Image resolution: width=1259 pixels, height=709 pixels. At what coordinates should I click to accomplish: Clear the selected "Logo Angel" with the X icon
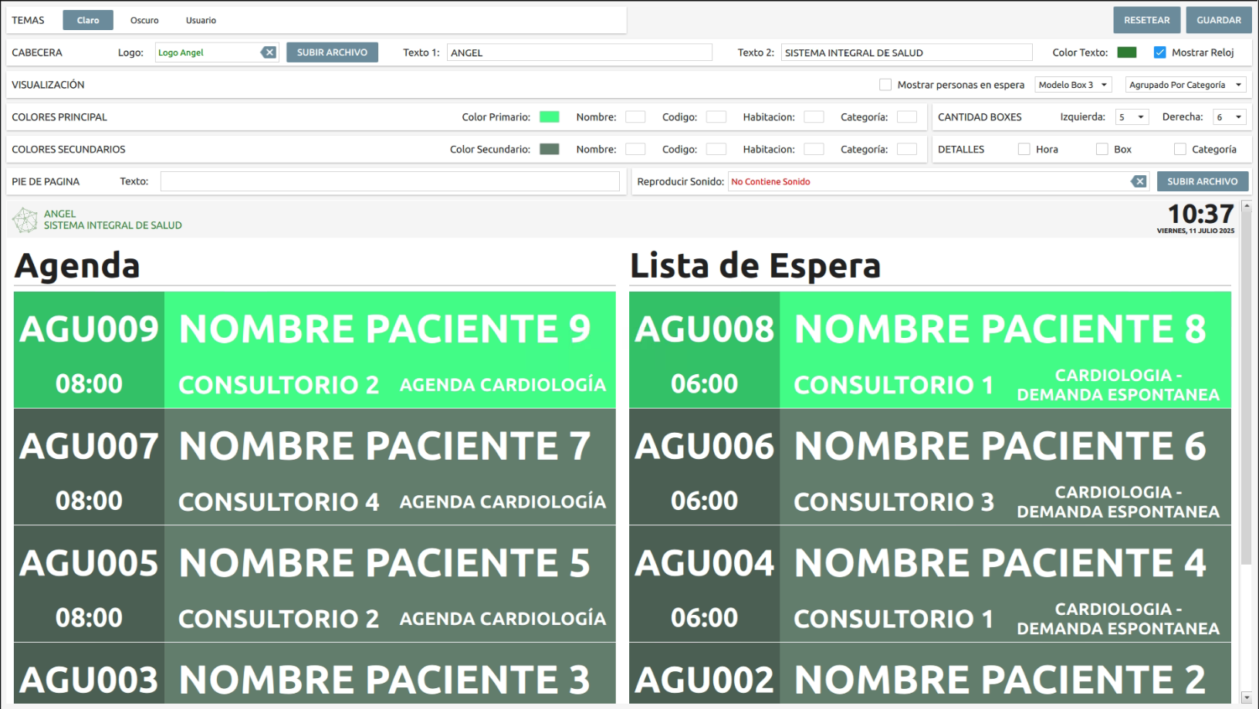(x=269, y=52)
